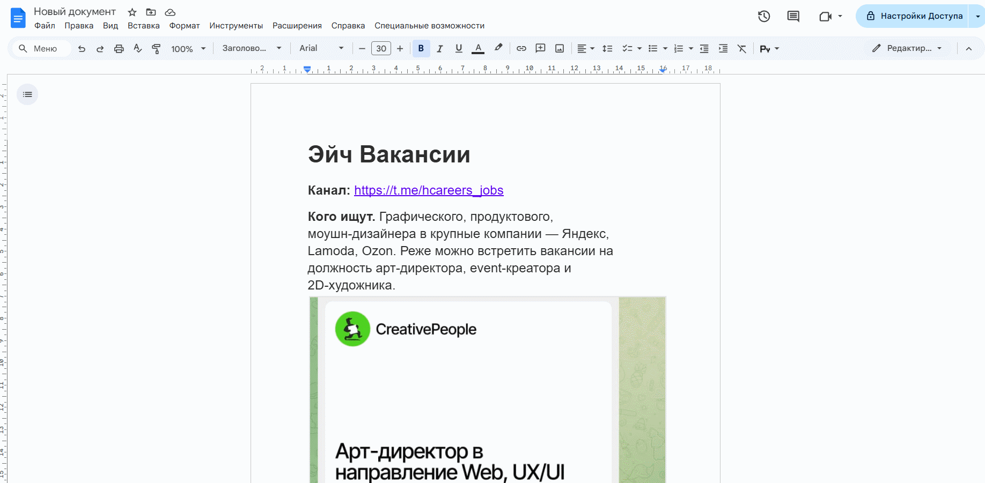Search menus using the Меню box
Screen dimensions: 985x483
42,48
